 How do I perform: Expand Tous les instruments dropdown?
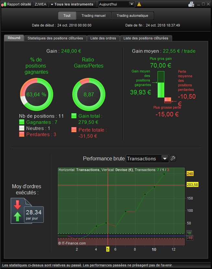(72, 4)
